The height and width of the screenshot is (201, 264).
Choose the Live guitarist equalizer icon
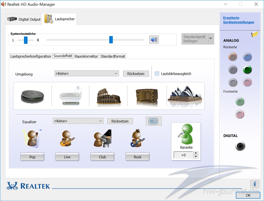[67, 138]
